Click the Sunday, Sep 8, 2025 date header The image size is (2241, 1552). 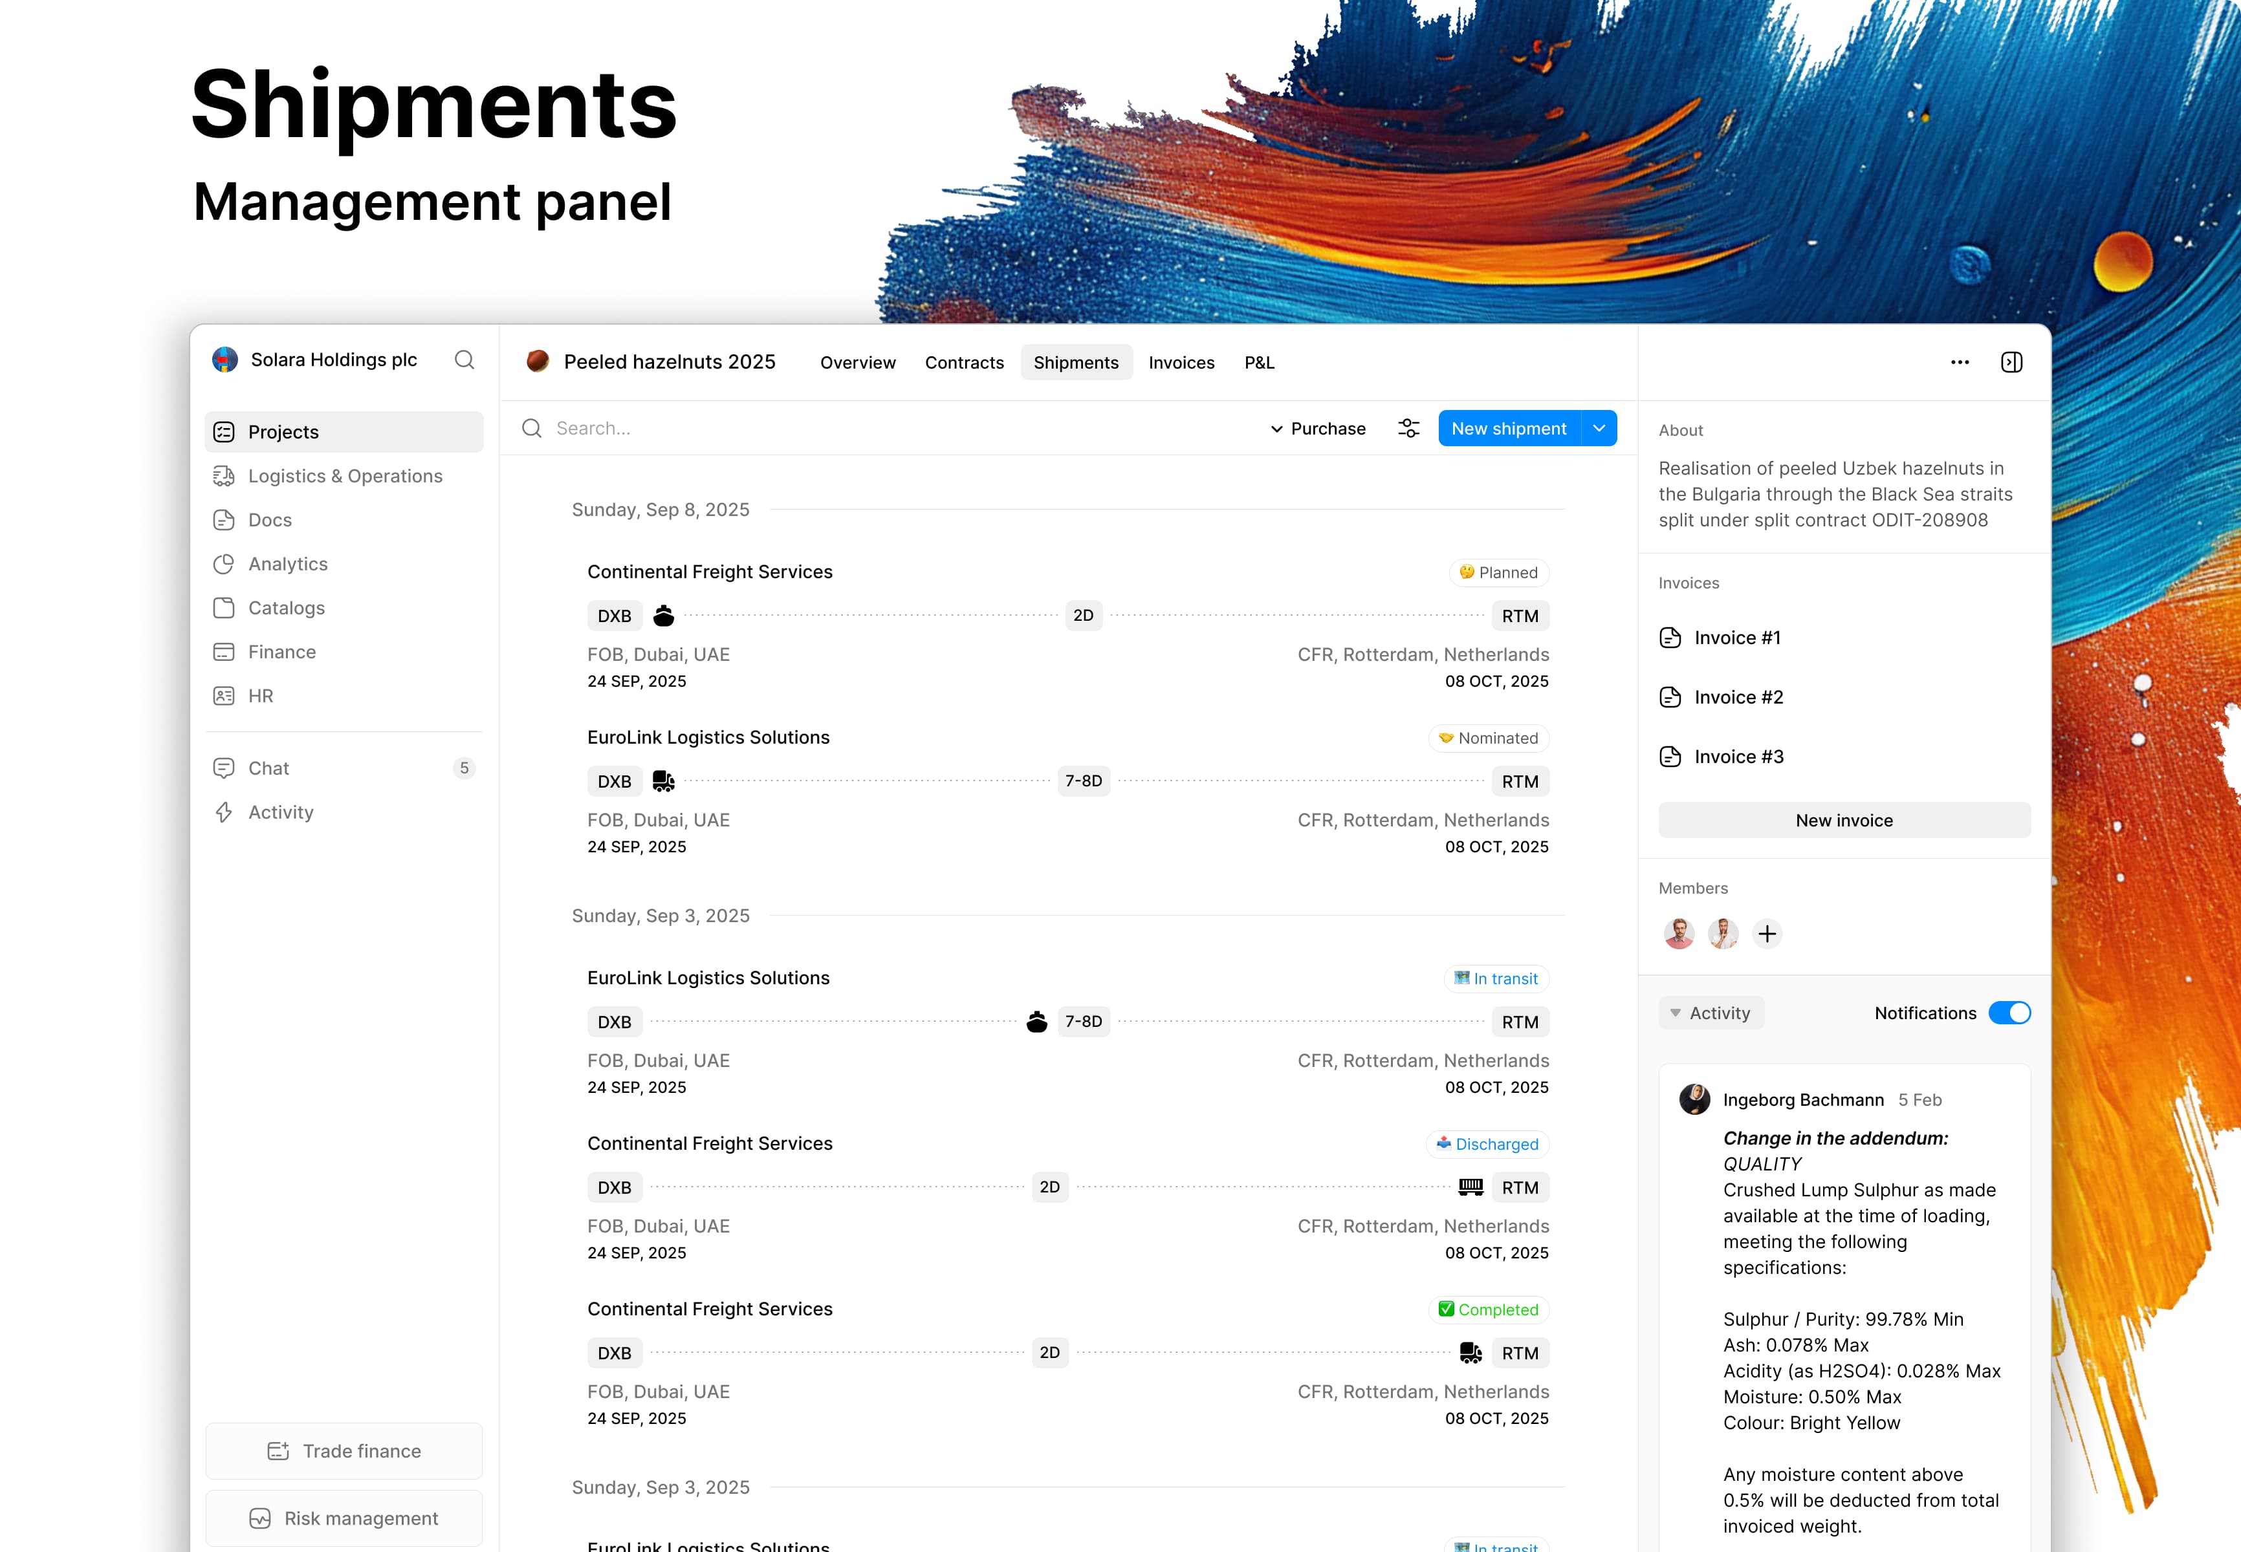click(x=661, y=510)
